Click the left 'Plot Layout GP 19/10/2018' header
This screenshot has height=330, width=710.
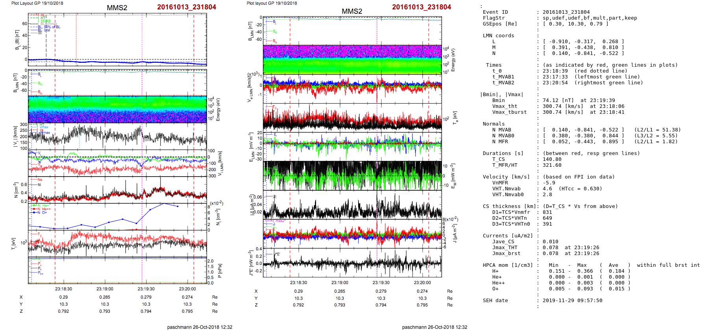click(x=37, y=3)
